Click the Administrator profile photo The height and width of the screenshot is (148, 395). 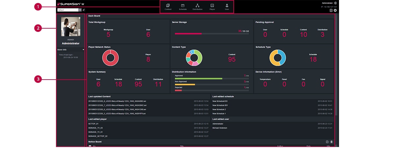[x=70, y=27]
